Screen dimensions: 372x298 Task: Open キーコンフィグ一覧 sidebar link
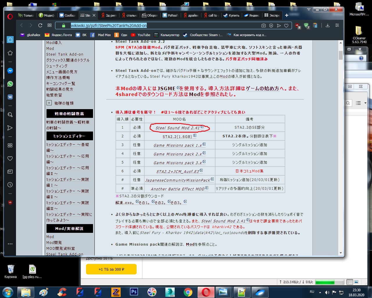tap(61, 84)
